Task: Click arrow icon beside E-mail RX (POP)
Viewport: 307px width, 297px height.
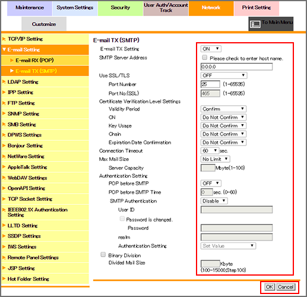Action: pos(12,60)
